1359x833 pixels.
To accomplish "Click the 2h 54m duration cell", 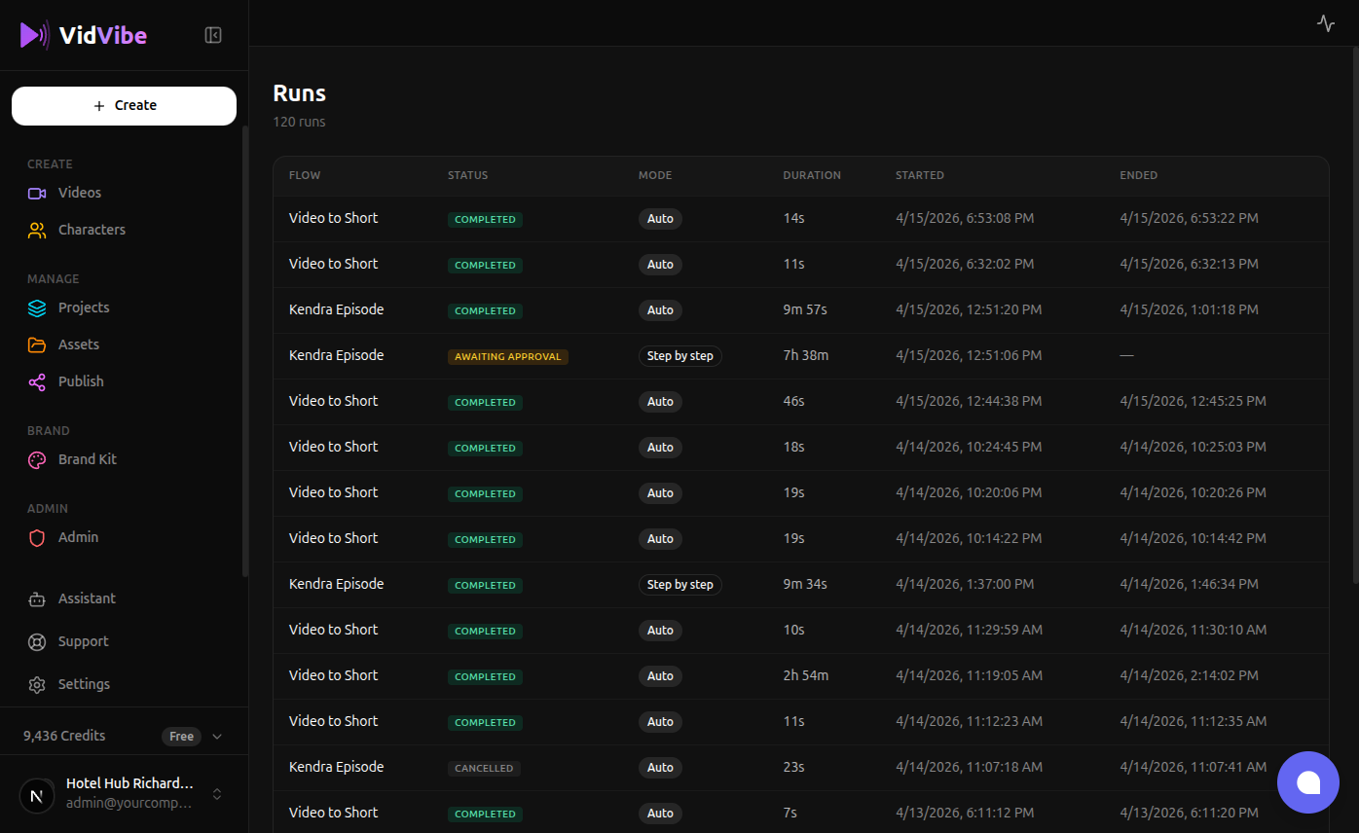I will (806, 675).
